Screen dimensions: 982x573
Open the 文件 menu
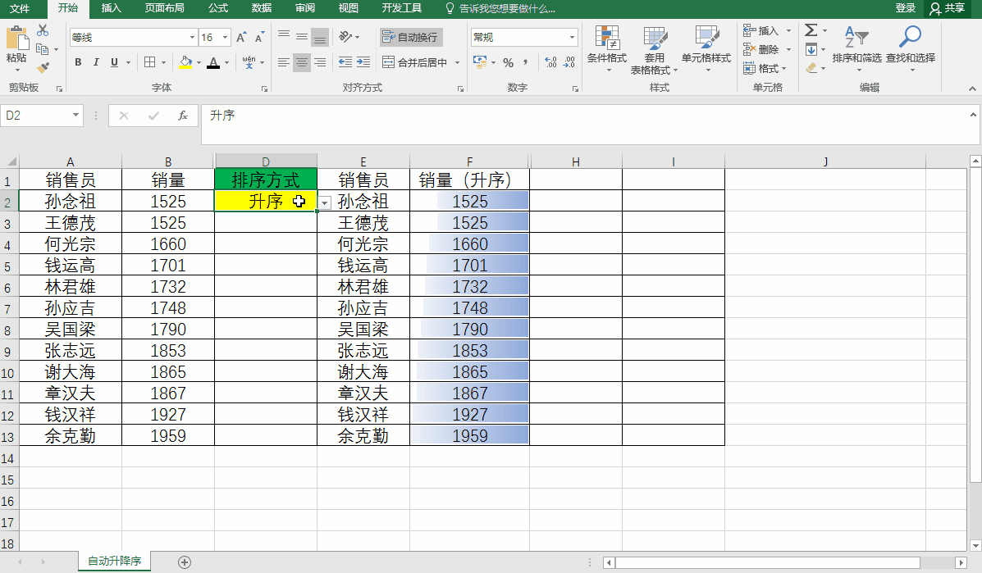click(x=20, y=8)
